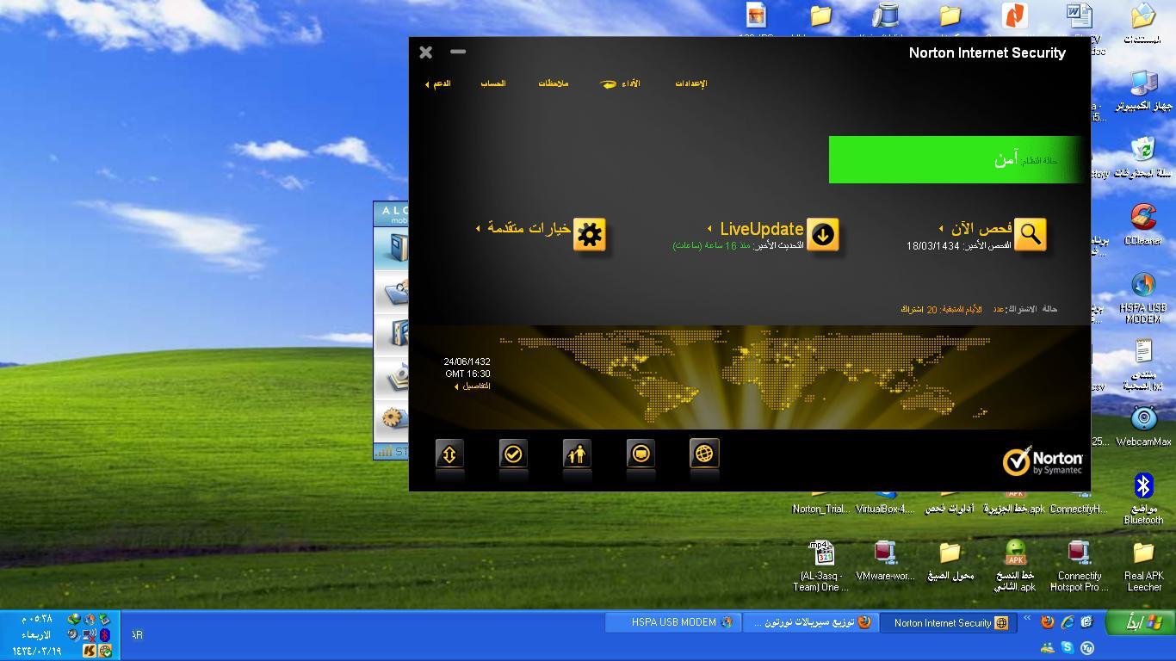Open محول الصيغ folder on desktop
Viewport: 1176px width, 661px height.
(950, 561)
